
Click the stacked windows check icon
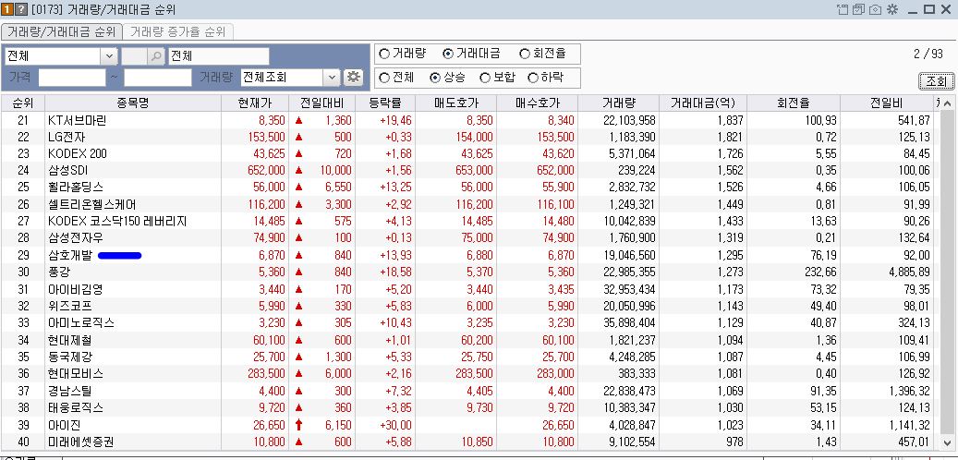pos(859,9)
